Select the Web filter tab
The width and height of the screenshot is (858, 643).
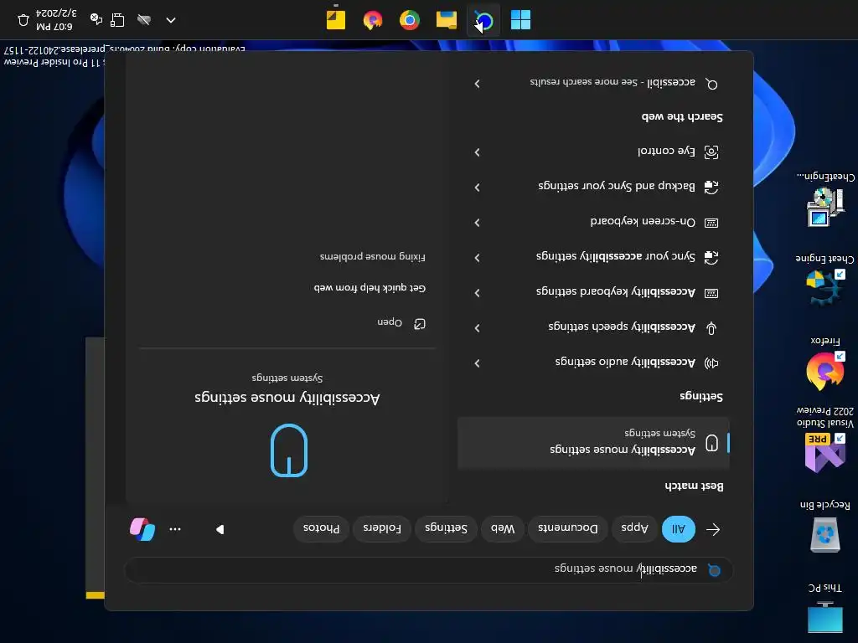[x=503, y=529]
